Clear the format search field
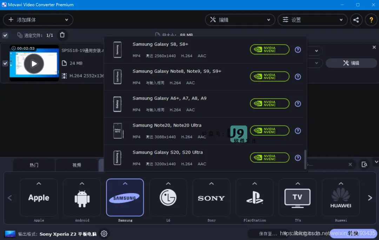Screen dimensions: 379x240 click(x=350, y=164)
